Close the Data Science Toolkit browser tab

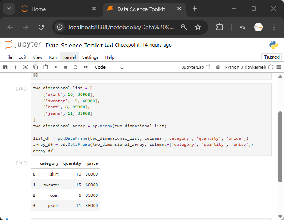pos(179,9)
